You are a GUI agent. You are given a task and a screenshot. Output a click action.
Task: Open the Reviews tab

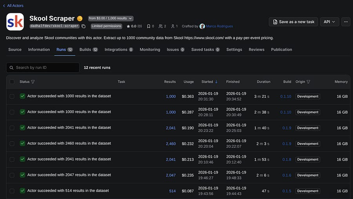pyautogui.click(x=257, y=49)
